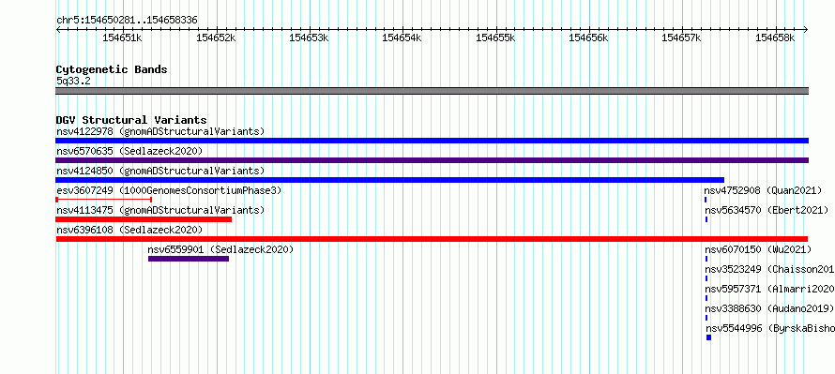Viewport: 835px width, 374px height.
Task: Click the 154657k ruler tick label
Action: coord(682,37)
